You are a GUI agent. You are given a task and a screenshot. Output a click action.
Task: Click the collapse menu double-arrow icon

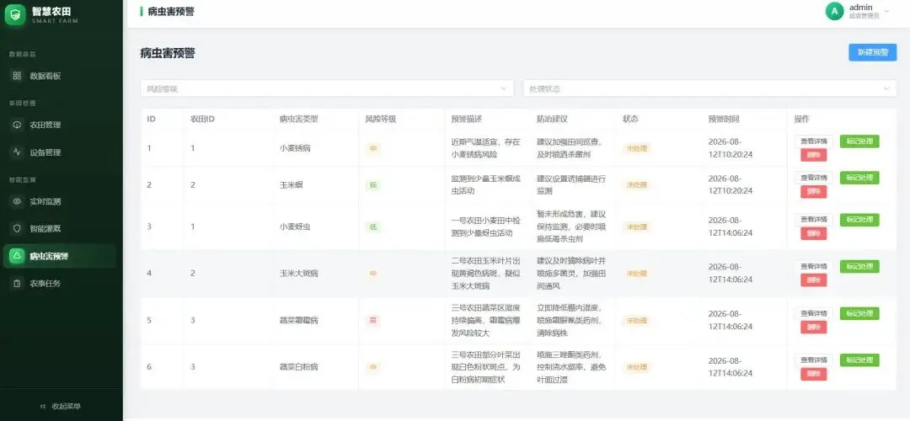pyautogui.click(x=43, y=407)
